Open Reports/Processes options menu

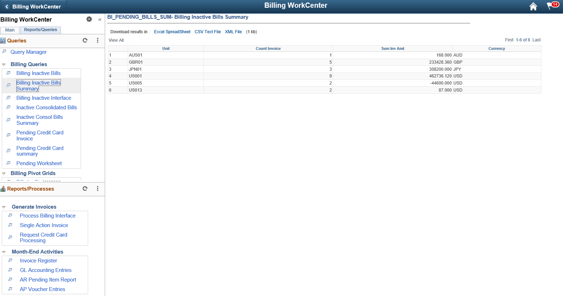tap(98, 188)
